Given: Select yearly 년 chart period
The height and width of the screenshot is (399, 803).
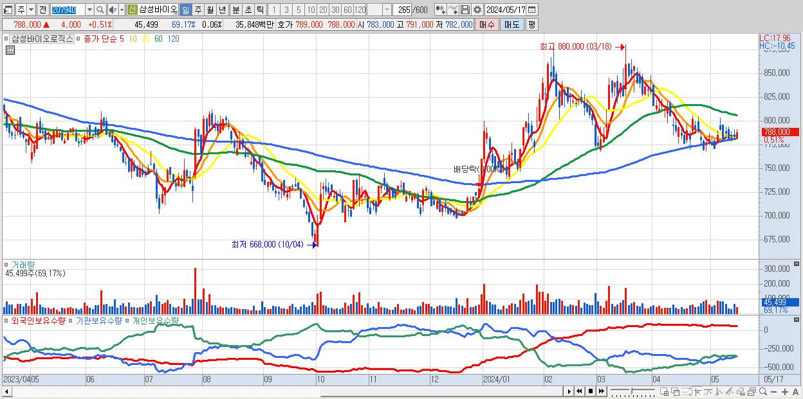Looking at the screenshot, I should 222,10.
